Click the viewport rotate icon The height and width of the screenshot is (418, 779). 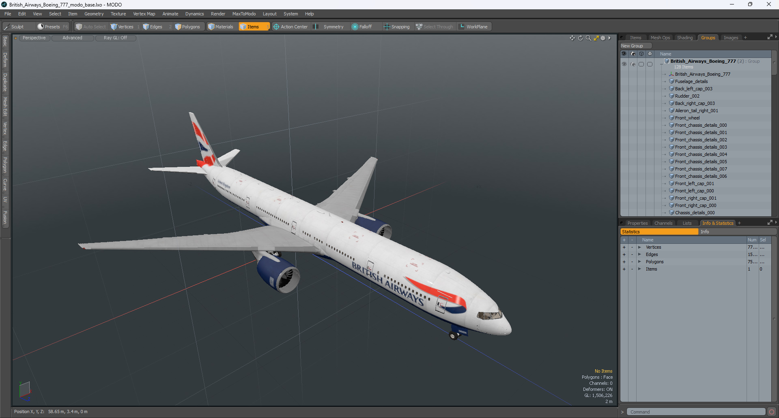tap(581, 38)
